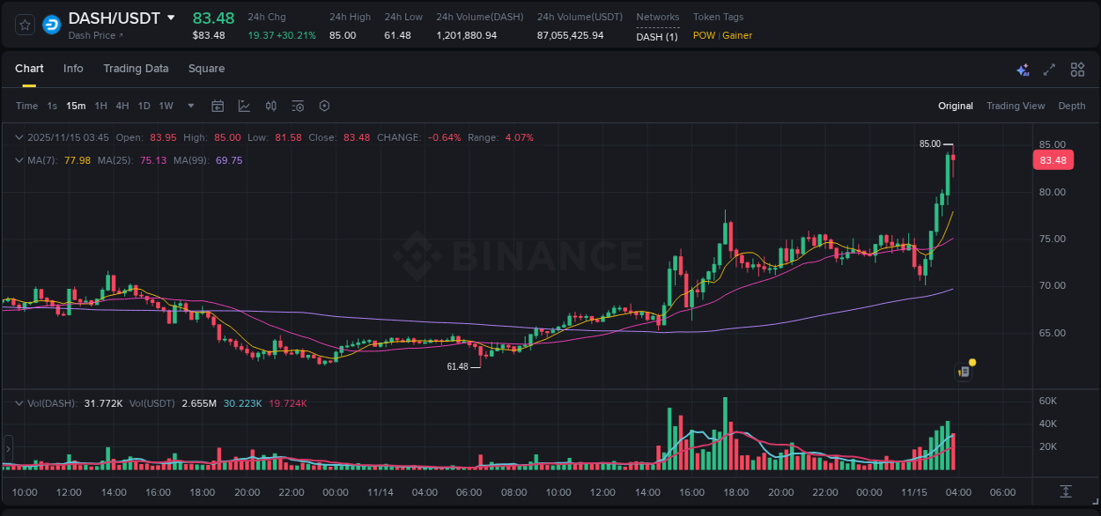Open the Info tab
The height and width of the screenshot is (516, 1101).
[x=73, y=69]
